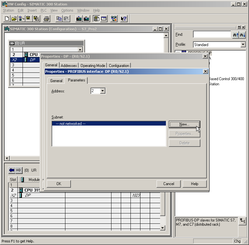Click Download to Module icon
The width and height of the screenshot is (249, 245).
79,19
